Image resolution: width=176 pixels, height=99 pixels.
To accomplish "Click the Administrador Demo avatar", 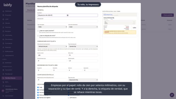I will click(x=3, y=91).
